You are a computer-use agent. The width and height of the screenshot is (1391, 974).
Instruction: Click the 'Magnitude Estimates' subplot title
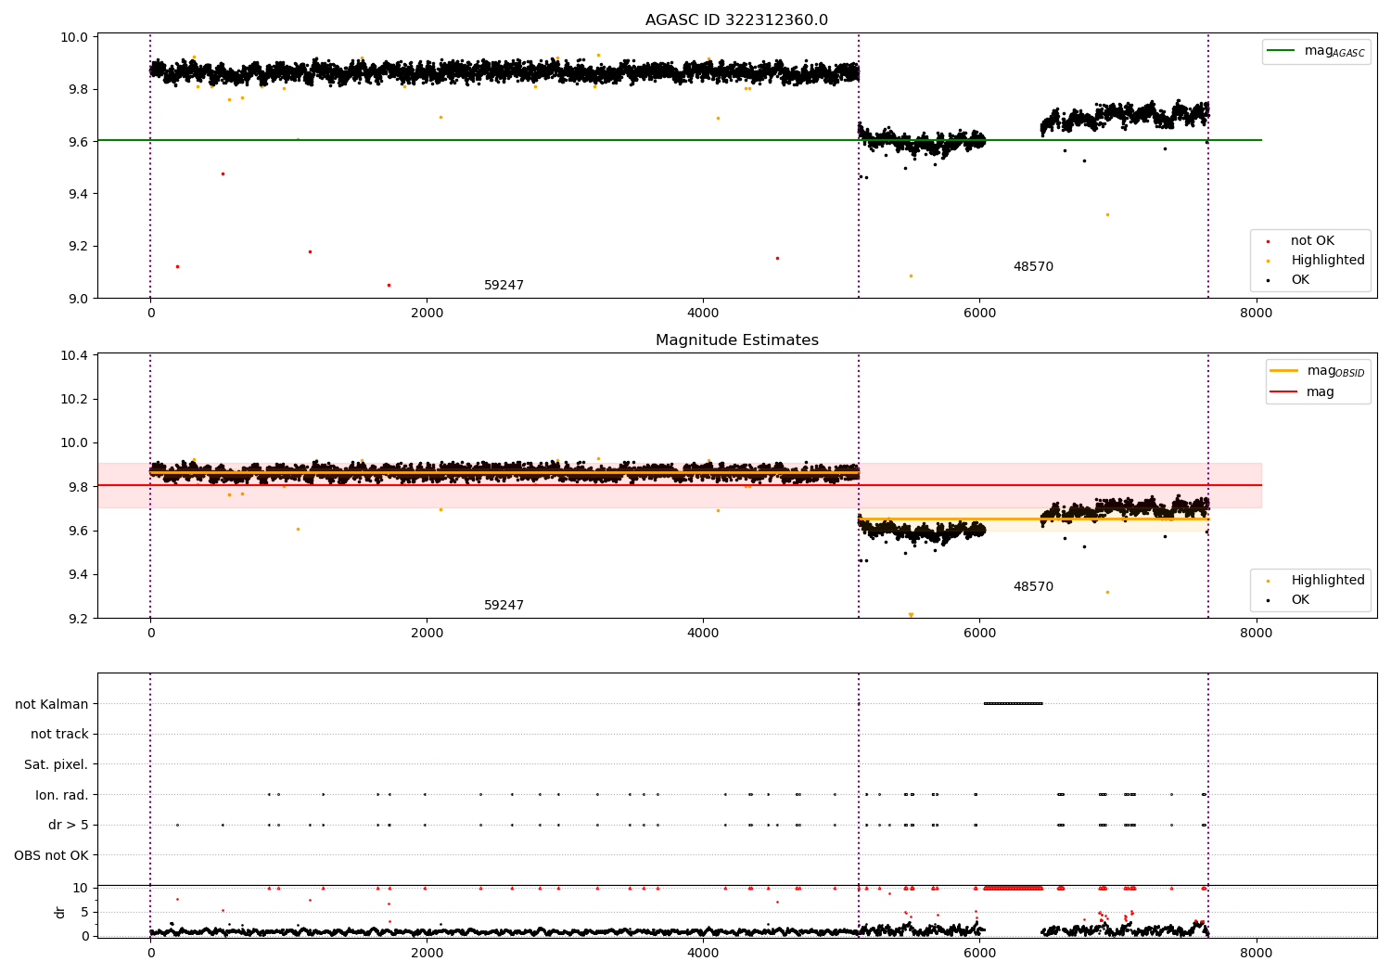click(736, 340)
